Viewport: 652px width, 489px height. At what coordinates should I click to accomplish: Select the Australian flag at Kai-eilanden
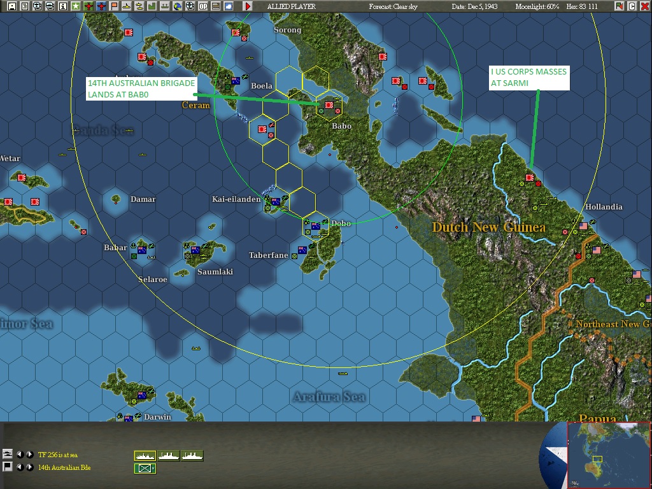click(275, 202)
